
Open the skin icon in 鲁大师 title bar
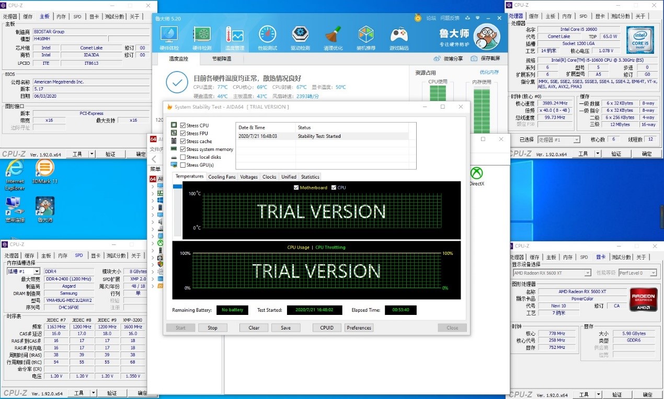pos(466,18)
